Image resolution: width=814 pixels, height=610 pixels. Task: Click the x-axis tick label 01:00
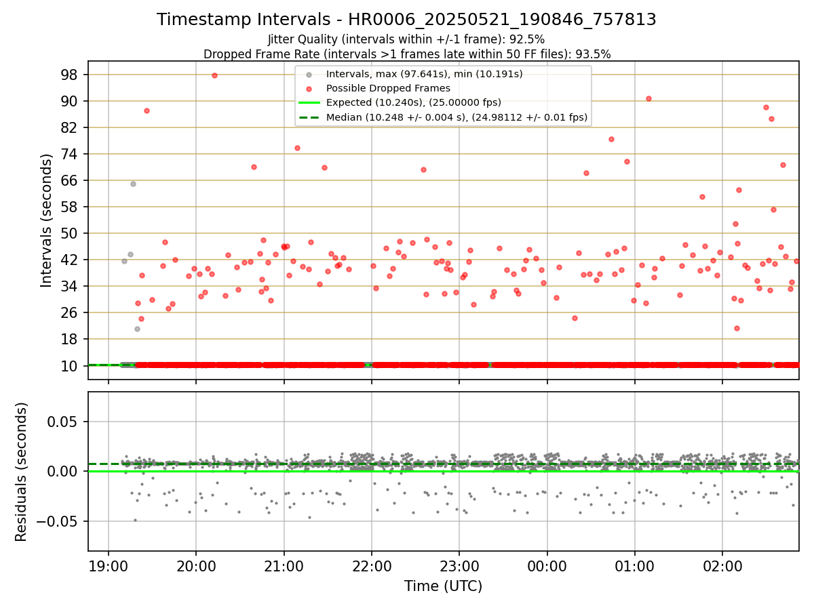coord(634,565)
